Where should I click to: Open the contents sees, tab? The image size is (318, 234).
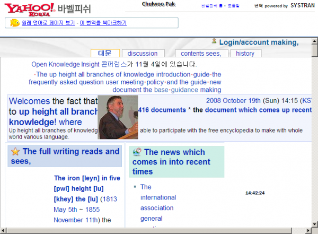201,54
